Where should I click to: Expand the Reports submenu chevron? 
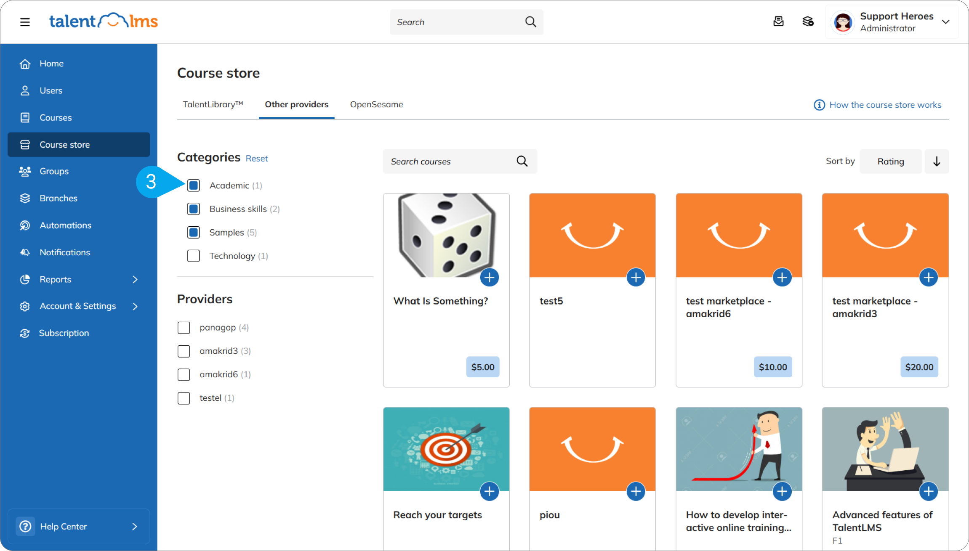tap(135, 279)
